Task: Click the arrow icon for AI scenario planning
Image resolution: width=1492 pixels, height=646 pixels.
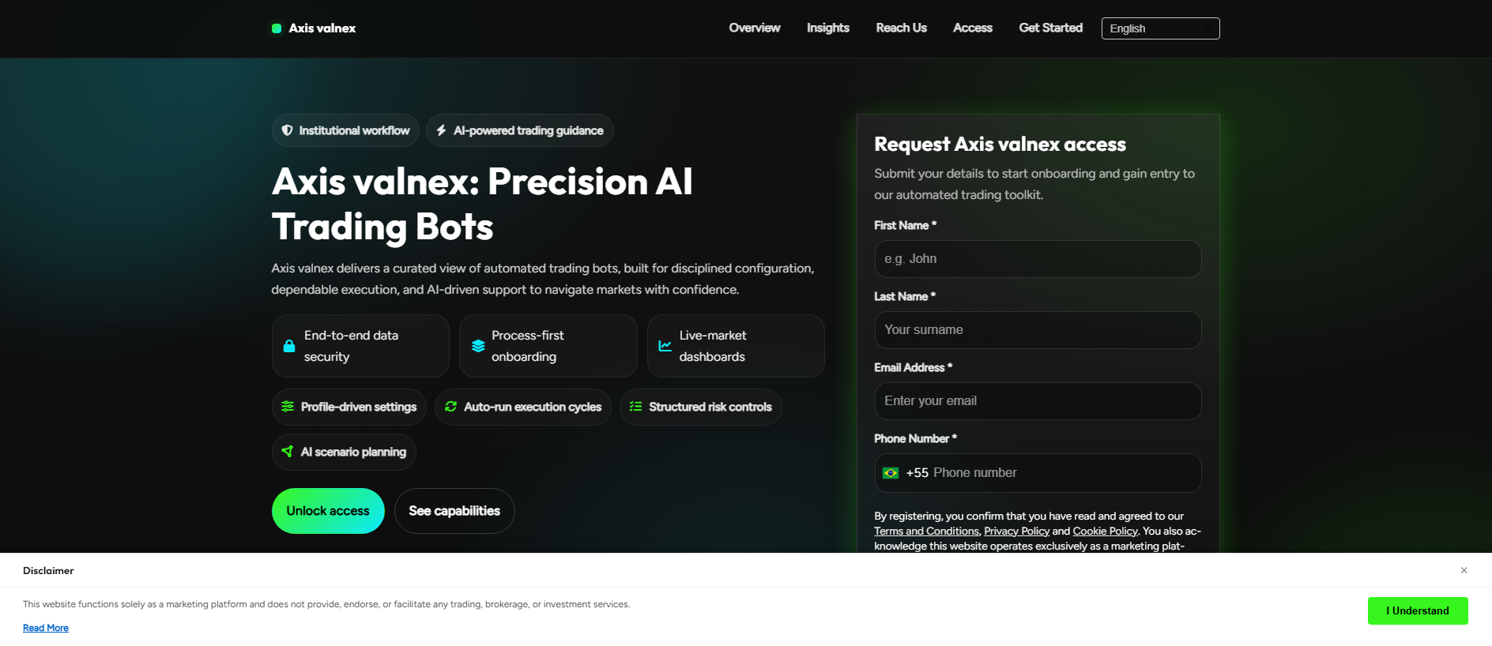Action: (288, 452)
